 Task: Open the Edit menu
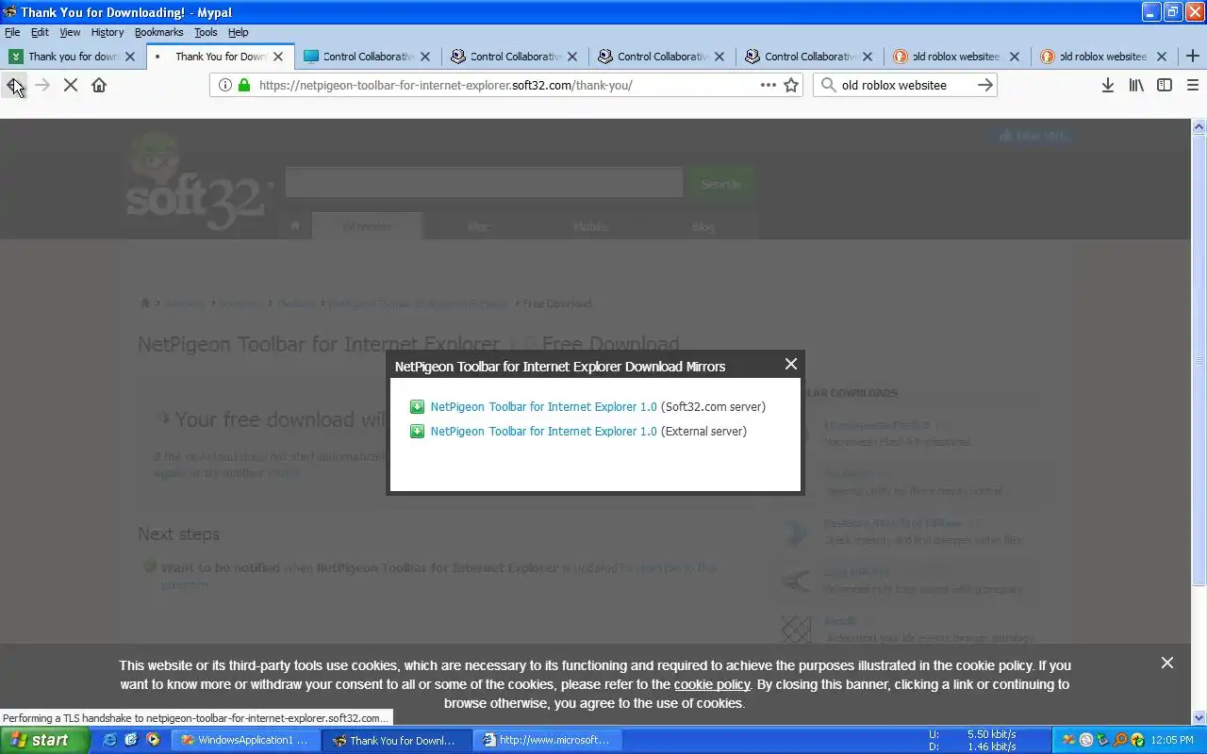[x=40, y=32]
